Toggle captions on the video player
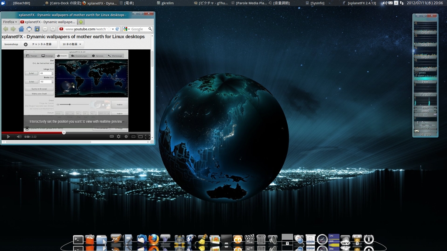This screenshot has width=447, height=251. tap(112, 136)
